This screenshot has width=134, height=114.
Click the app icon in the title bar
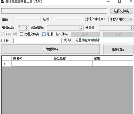pos(2,1)
